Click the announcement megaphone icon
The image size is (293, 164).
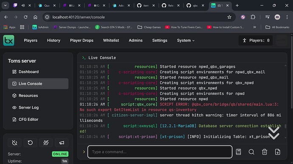click(62, 142)
